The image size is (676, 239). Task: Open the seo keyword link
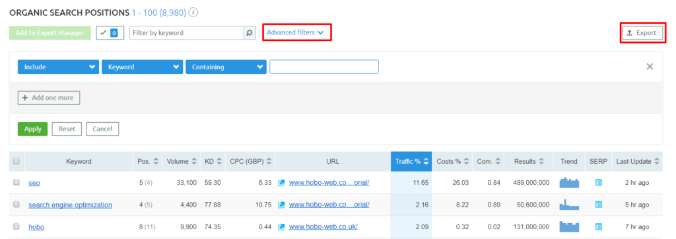34,183
